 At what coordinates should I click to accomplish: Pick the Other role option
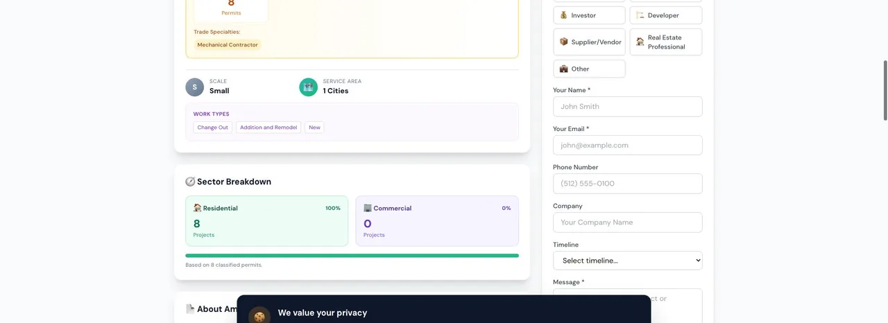pyautogui.click(x=589, y=69)
